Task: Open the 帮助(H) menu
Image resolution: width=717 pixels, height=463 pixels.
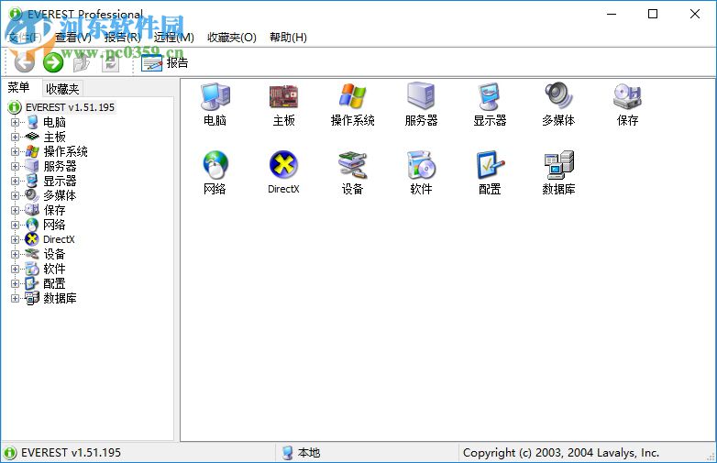Action: [x=288, y=37]
